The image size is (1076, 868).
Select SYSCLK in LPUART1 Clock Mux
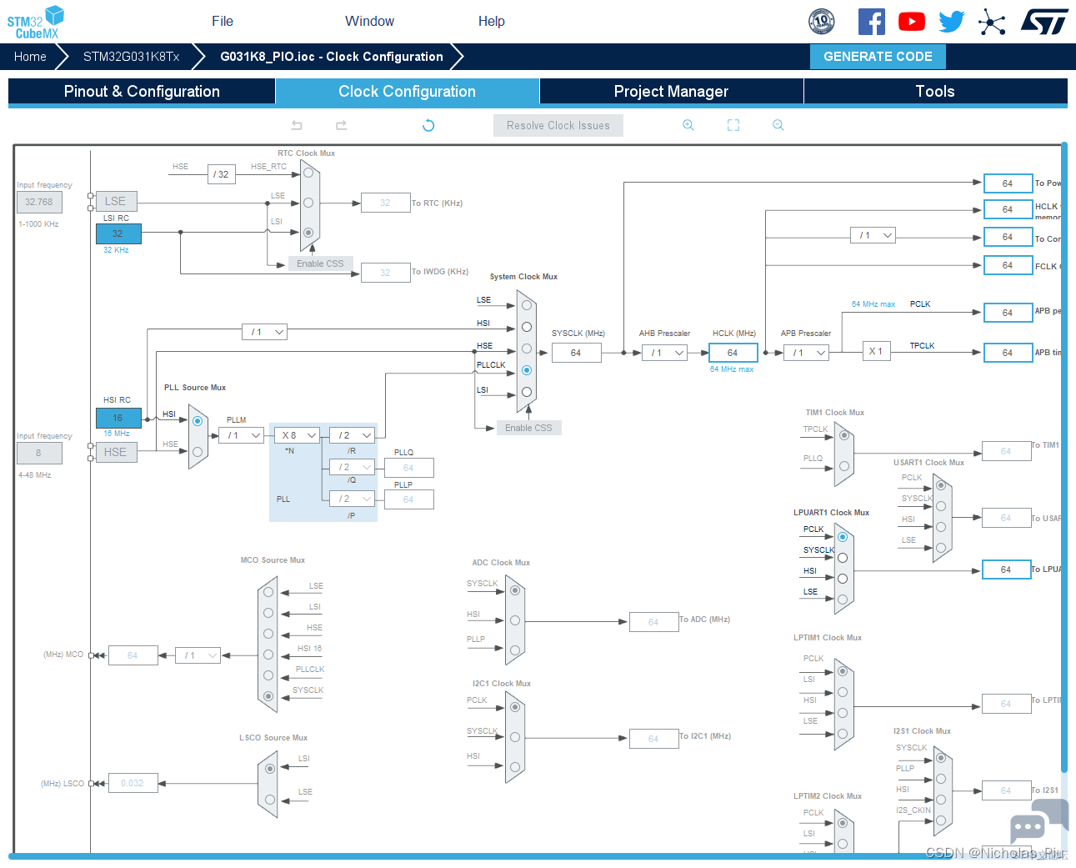click(843, 558)
